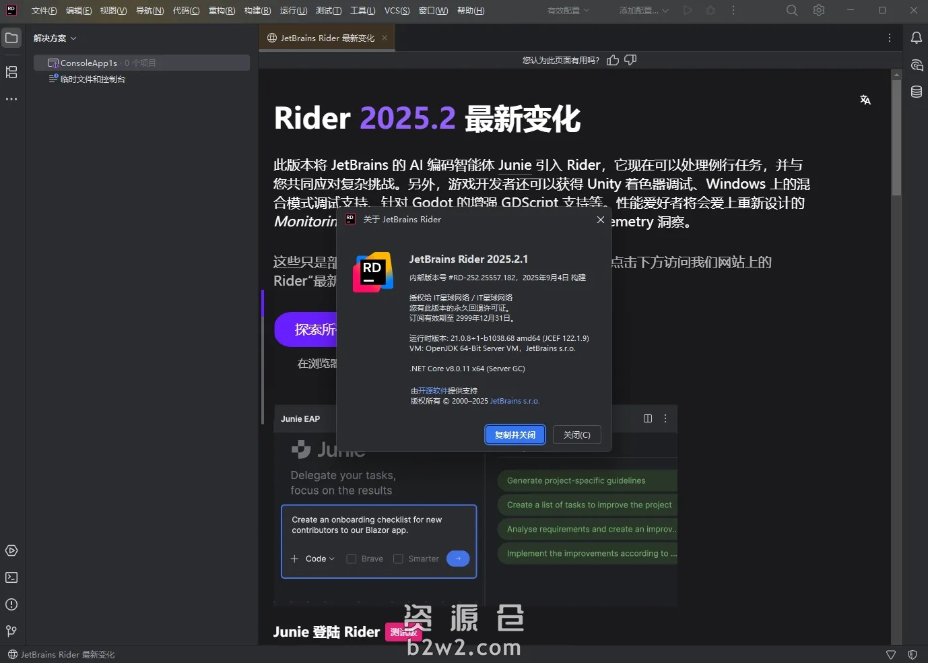Open the Search Everywhere magnifier
Viewport: 928px width, 663px height.
coord(792,11)
